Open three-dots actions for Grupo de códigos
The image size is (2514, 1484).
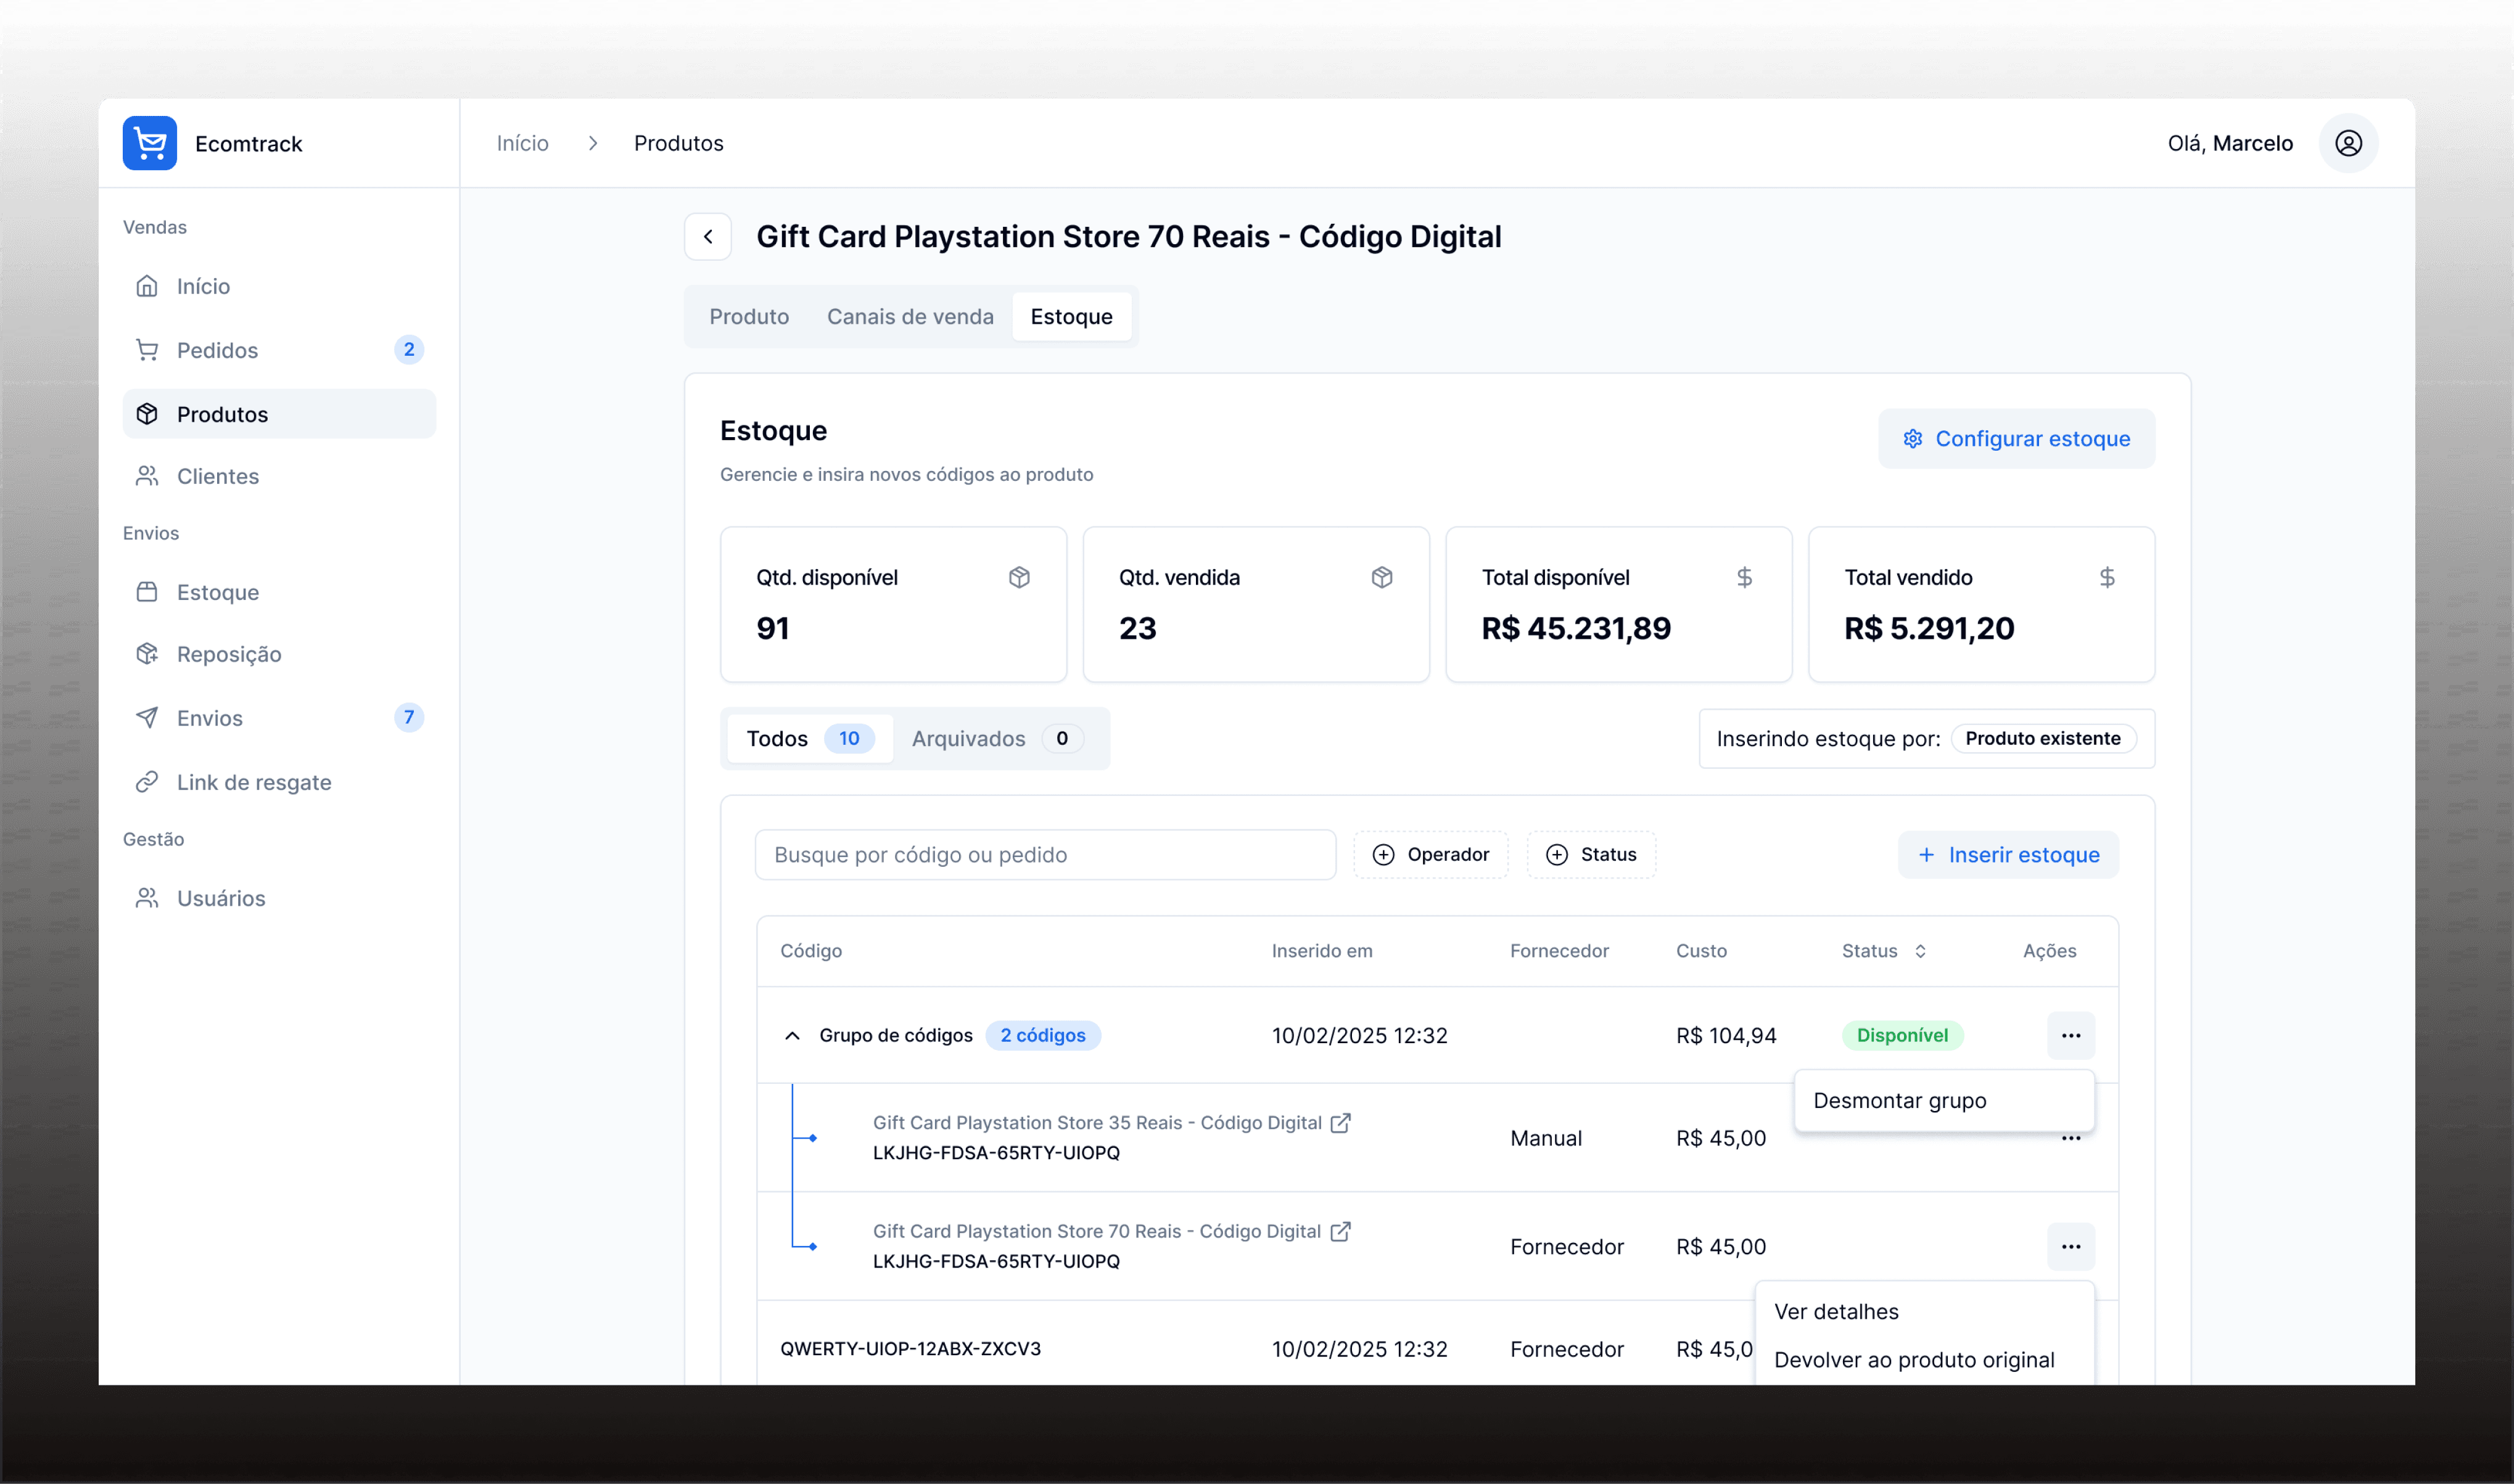click(x=2070, y=1035)
